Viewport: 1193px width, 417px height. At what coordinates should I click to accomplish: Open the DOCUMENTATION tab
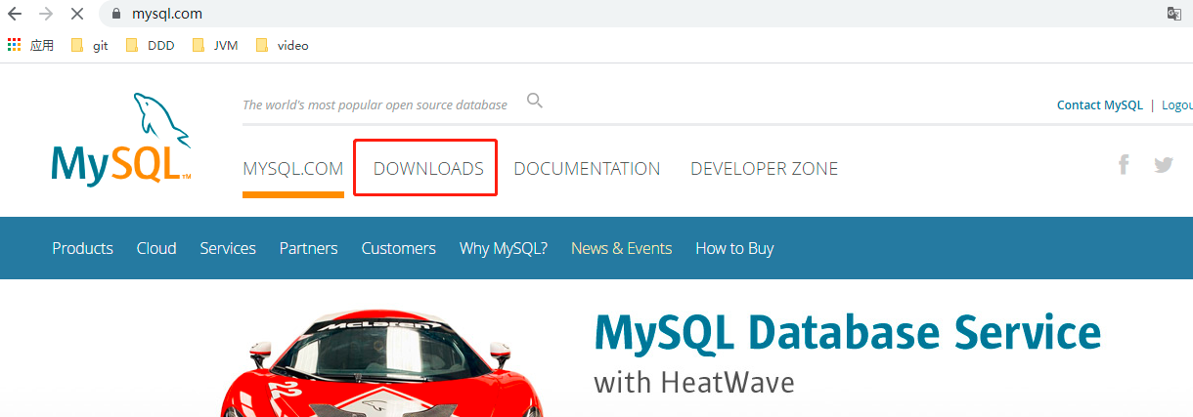coord(587,168)
